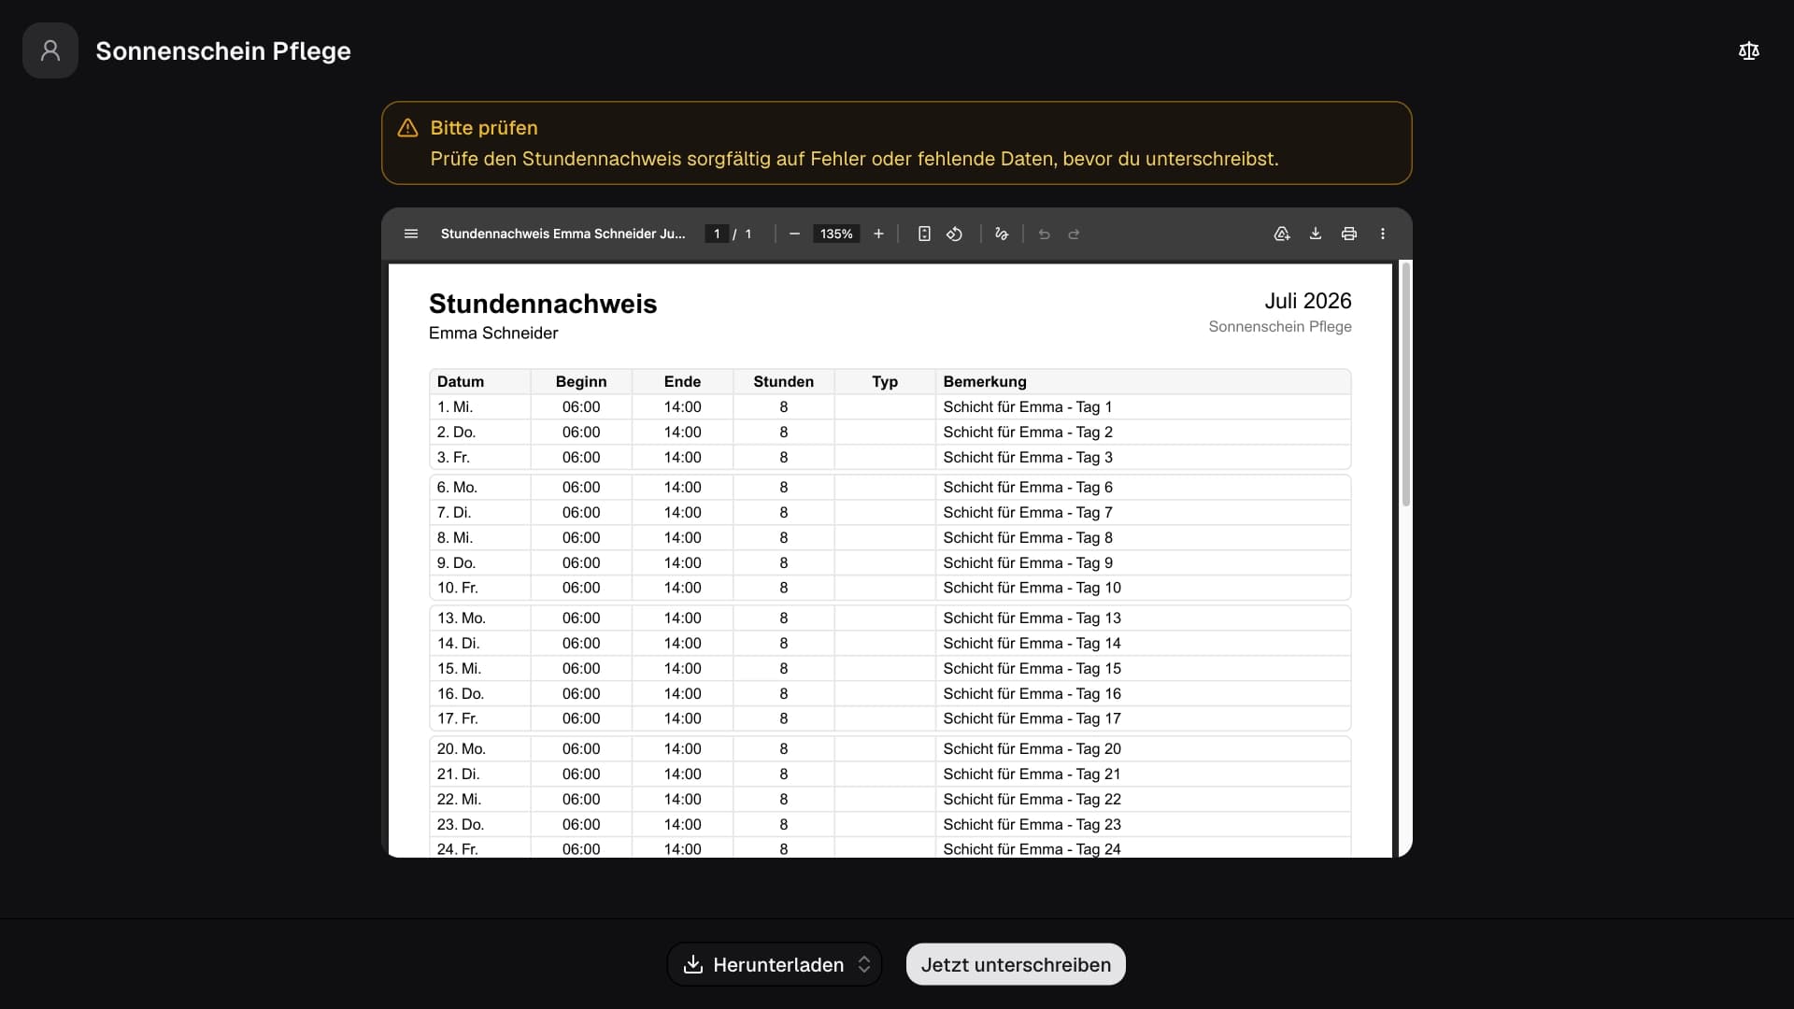Download the PDF via toolbar arrow icon
Image resolution: width=1794 pixels, height=1009 pixels.
tap(1316, 234)
